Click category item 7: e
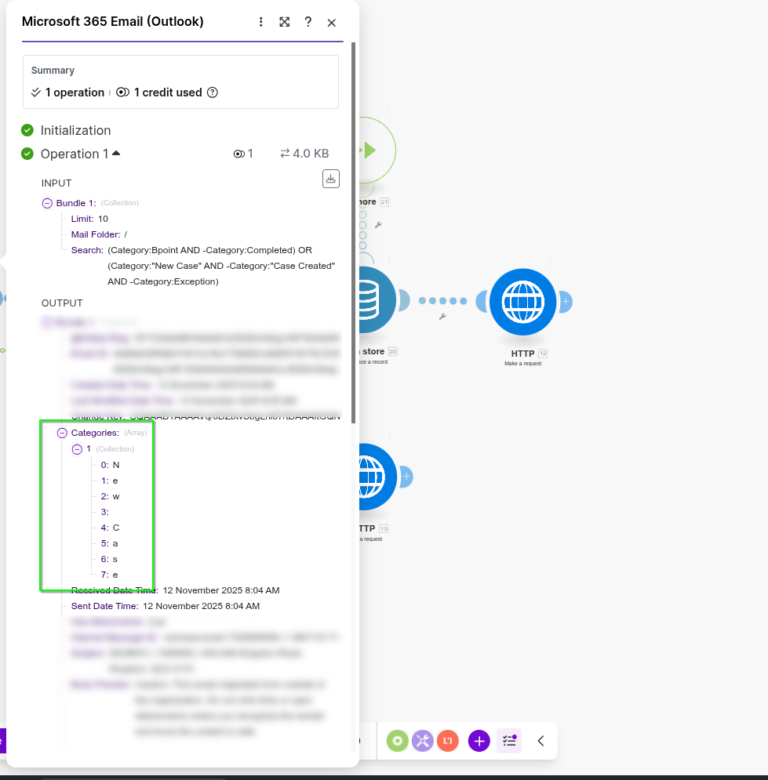768x780 pixels. click(x=110, y=575)
